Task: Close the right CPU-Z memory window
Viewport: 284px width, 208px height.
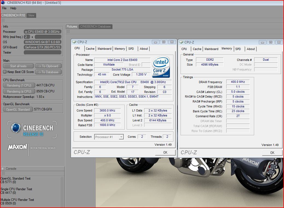Action: pos(279,42)
